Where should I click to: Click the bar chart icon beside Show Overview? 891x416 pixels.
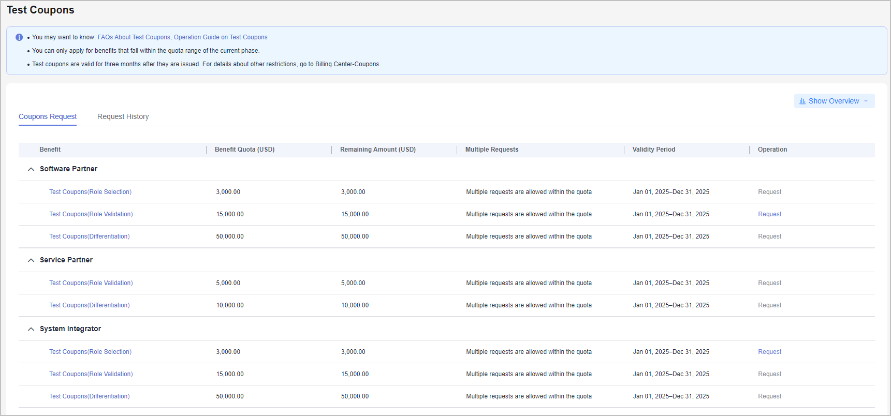(x=802, y=101)
